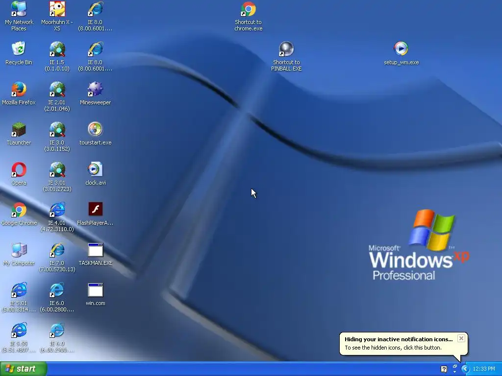The height and width of the screenshot is (376, 502).
Task: Open the Start menu
Action: tap(24, 369)
